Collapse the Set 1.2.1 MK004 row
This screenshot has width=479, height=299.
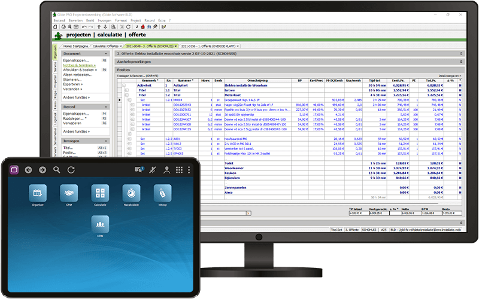[129, 100]
